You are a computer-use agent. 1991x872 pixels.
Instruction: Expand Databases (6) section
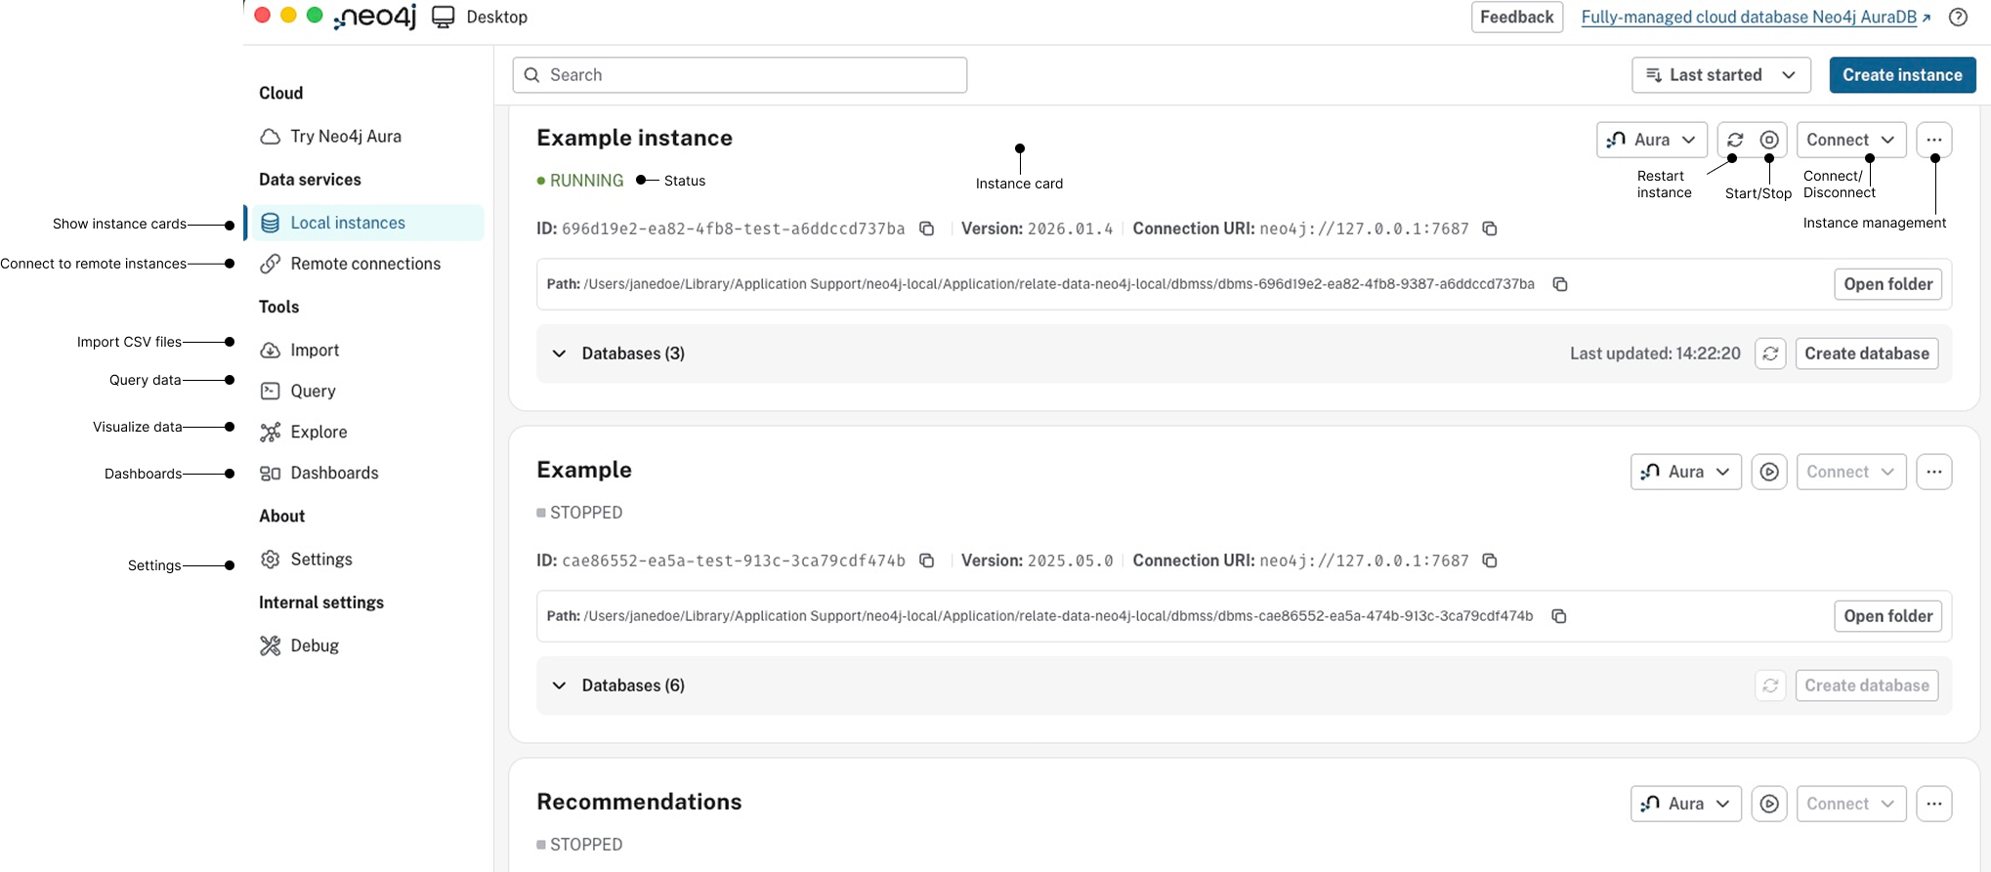[560, 685]
